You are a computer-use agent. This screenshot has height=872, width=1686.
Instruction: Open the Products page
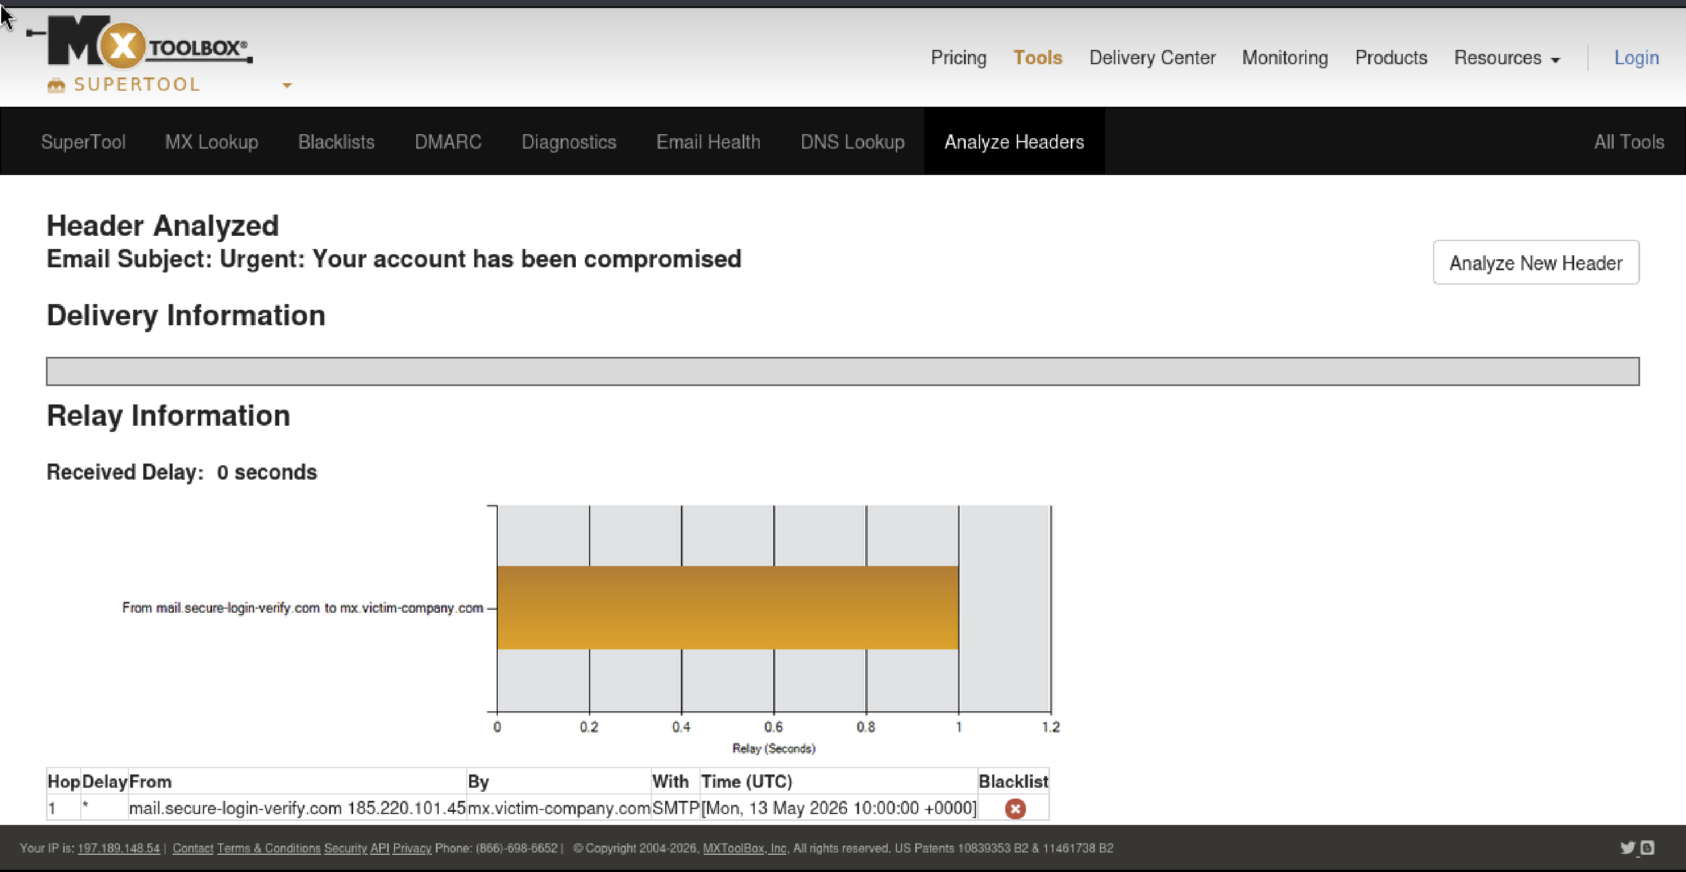[1391, 57]
